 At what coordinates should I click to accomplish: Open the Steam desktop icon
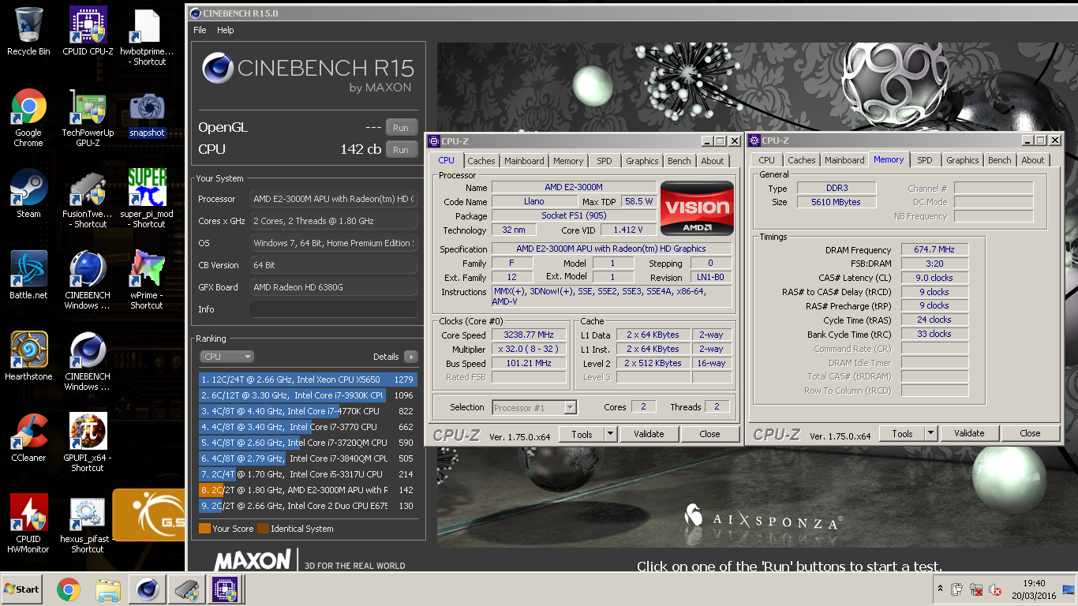pos(28,193)
